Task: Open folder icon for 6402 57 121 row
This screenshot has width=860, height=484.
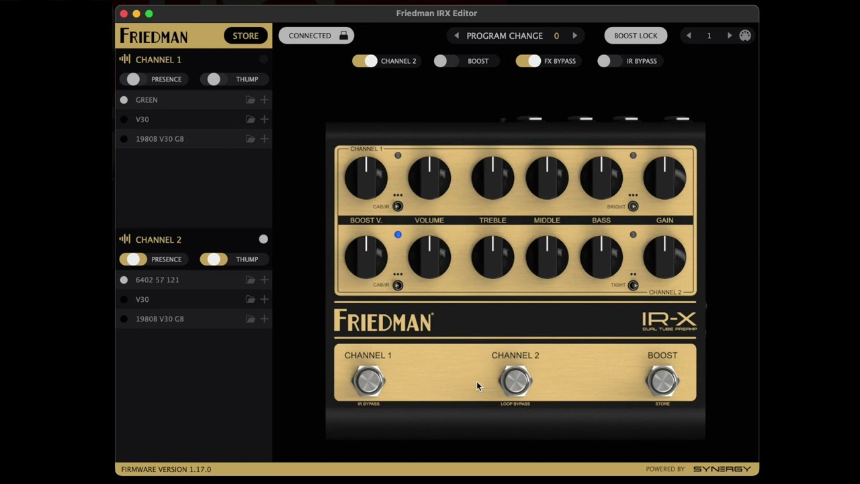Action: click(250, 280)
